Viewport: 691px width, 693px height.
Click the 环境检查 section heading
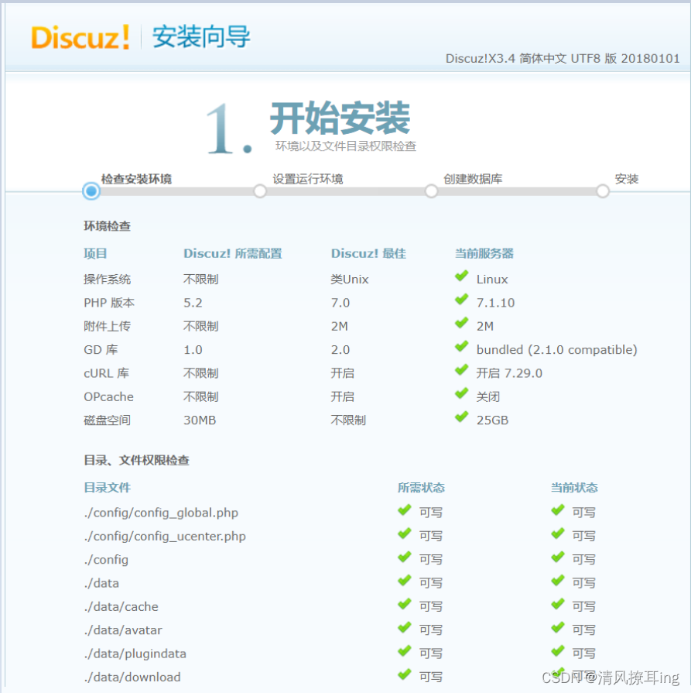[x=107, y=226]
